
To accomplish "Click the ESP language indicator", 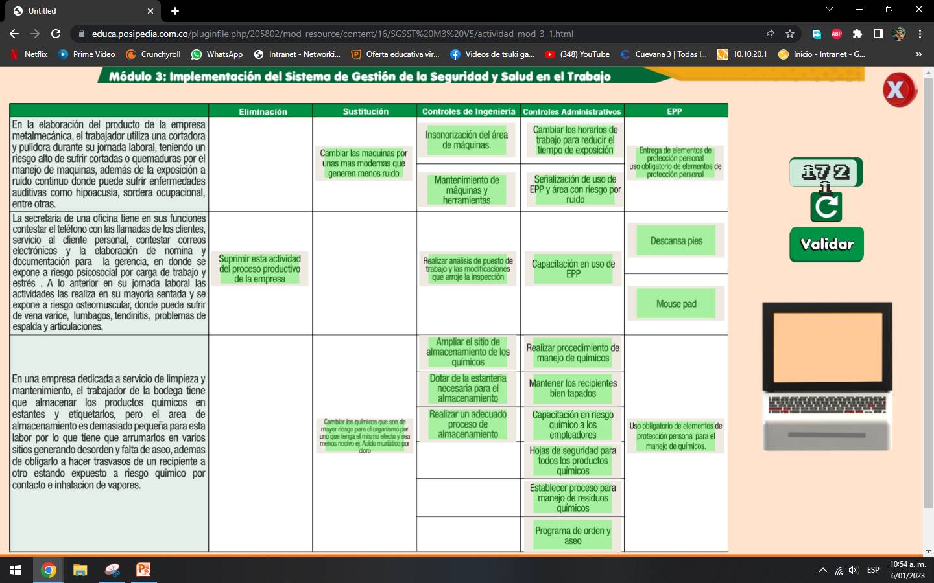I will pyautogui.click(x=873, y=570).
